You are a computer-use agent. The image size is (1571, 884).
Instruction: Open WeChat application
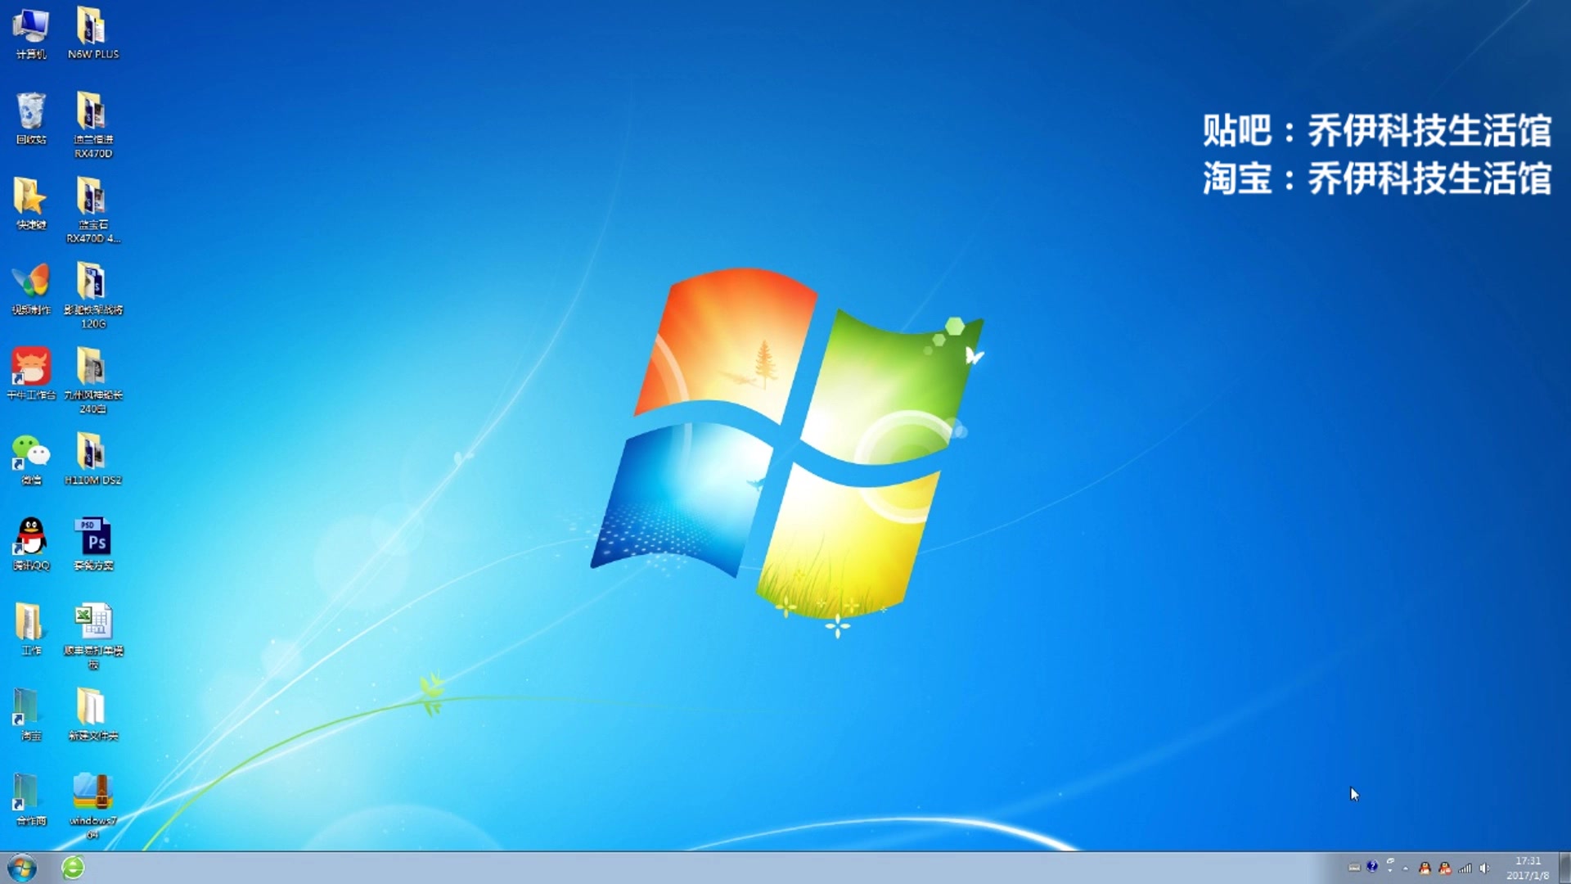[29, 453]
